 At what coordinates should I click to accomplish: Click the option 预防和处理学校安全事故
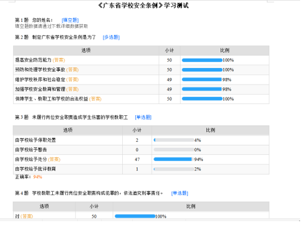(x=40, y=70)
